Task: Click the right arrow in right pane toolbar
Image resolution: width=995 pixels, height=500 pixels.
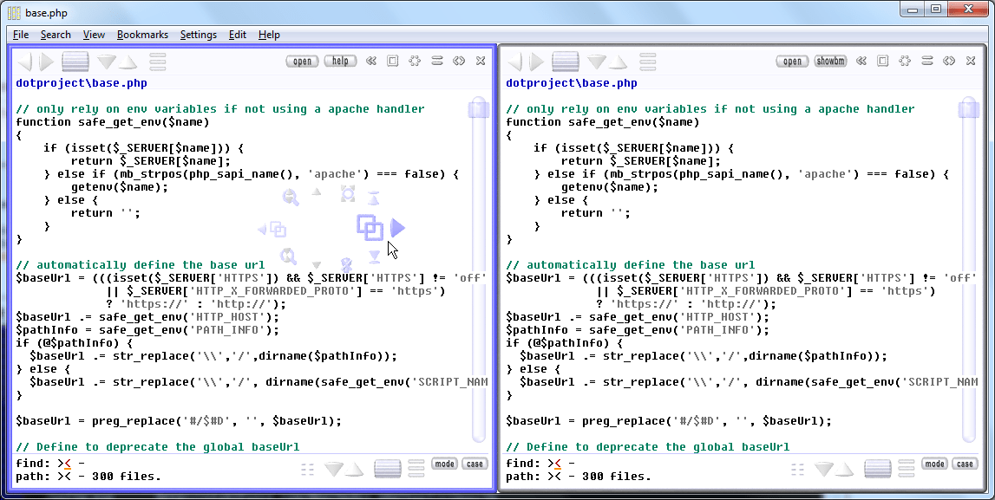Action: (536, 62)
